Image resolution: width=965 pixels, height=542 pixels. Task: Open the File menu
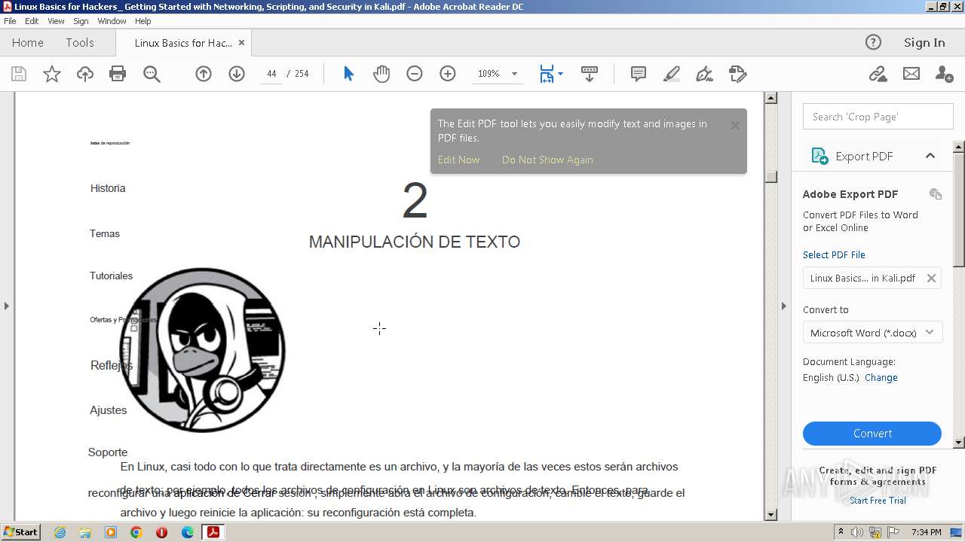10,21
